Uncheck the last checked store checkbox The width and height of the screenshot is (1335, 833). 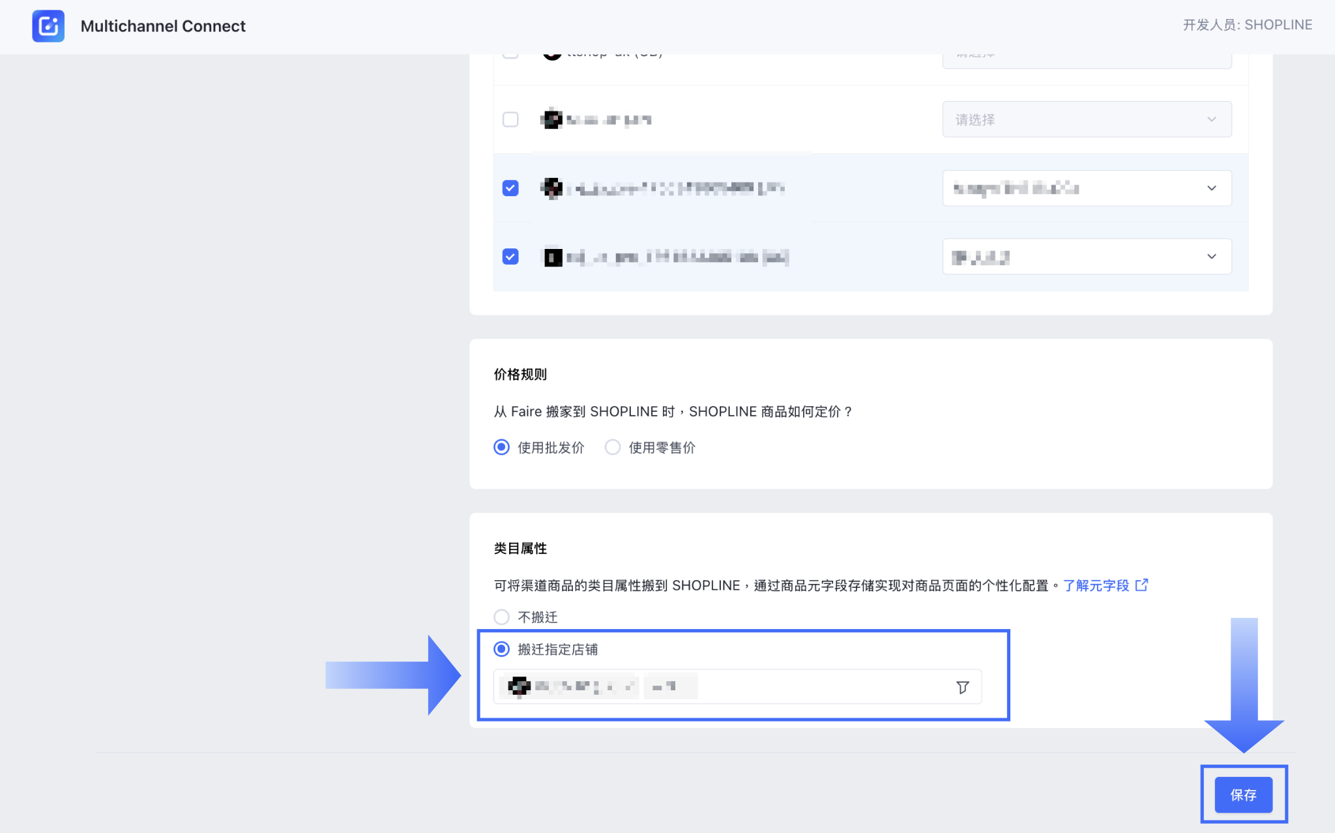coord(510,257)
